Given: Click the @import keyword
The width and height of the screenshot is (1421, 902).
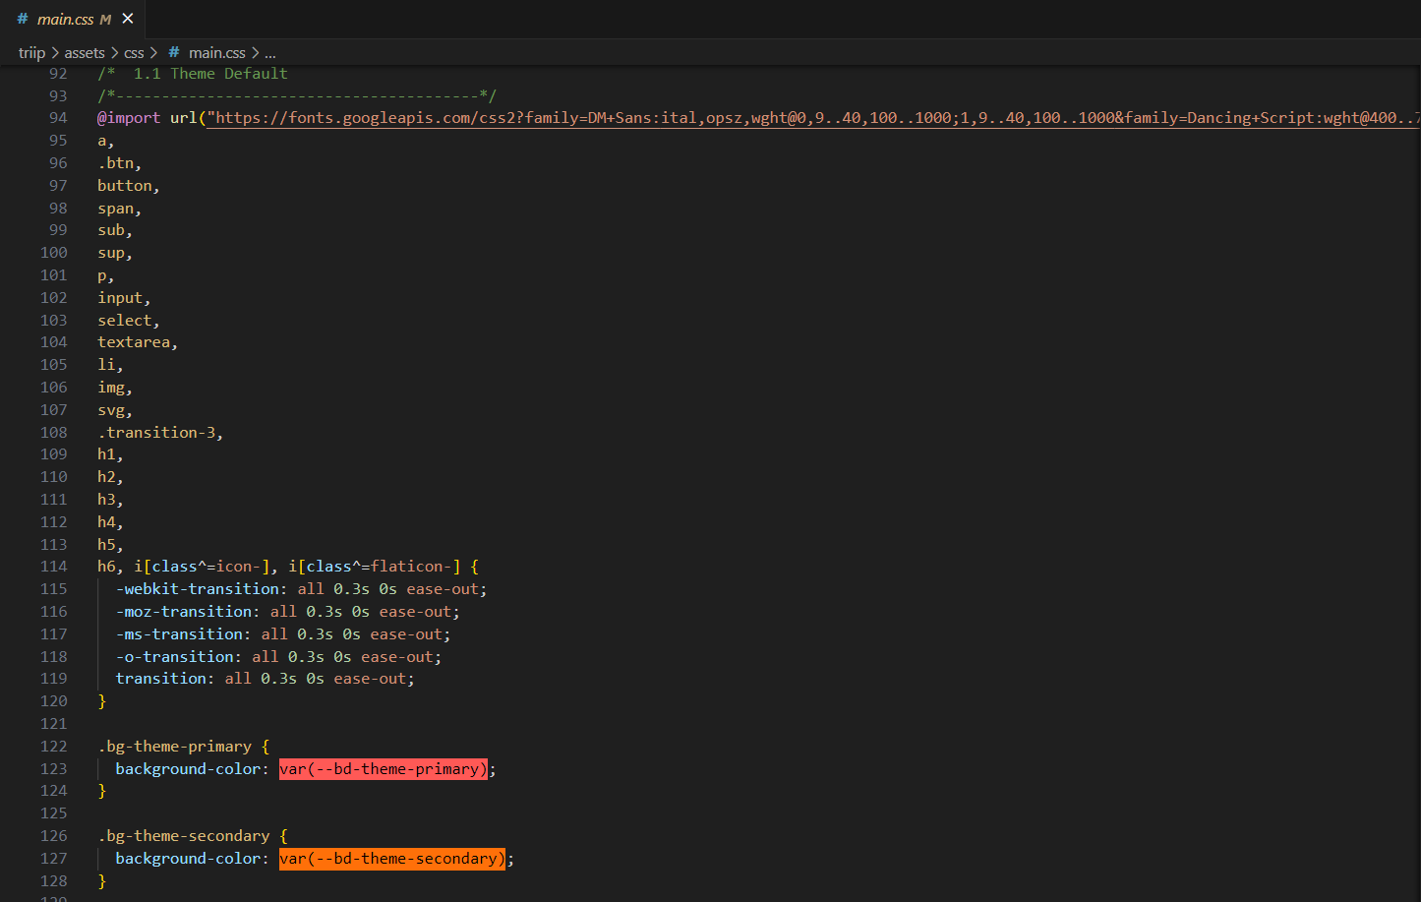Looking at the screenshot, I should (x=129, y=118).
